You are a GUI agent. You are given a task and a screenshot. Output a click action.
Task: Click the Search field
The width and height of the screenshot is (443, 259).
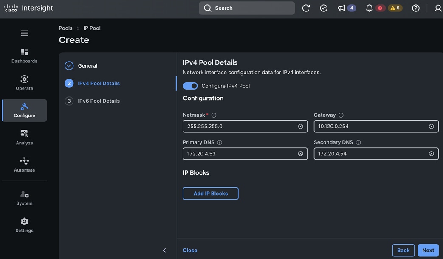point(247,8)
